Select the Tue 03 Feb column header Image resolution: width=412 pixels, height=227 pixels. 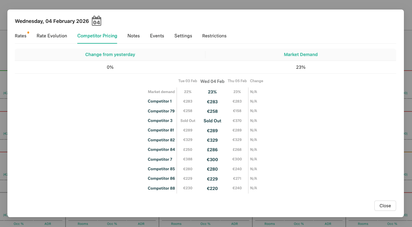click(187, 81)
